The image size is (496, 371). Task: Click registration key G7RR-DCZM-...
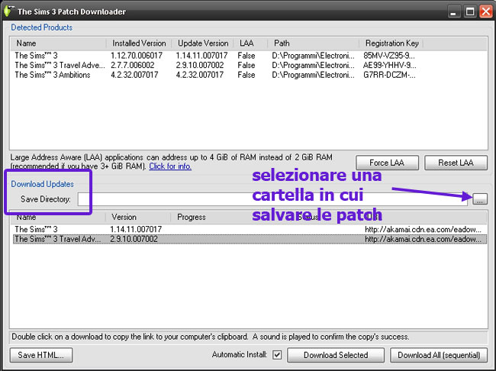tap(389, 75)
